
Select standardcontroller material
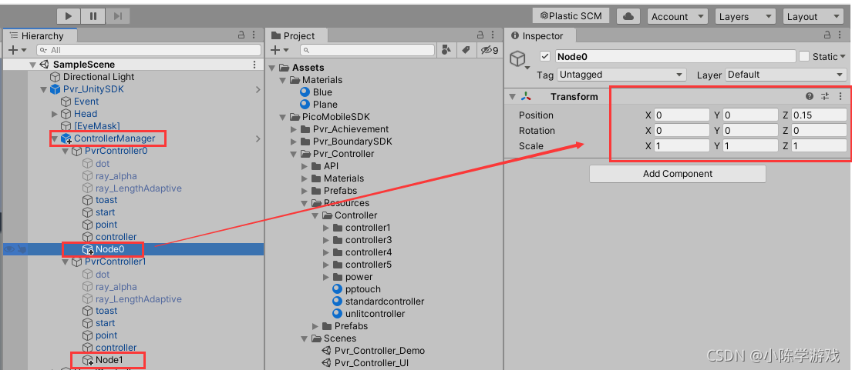coord(385,302)
